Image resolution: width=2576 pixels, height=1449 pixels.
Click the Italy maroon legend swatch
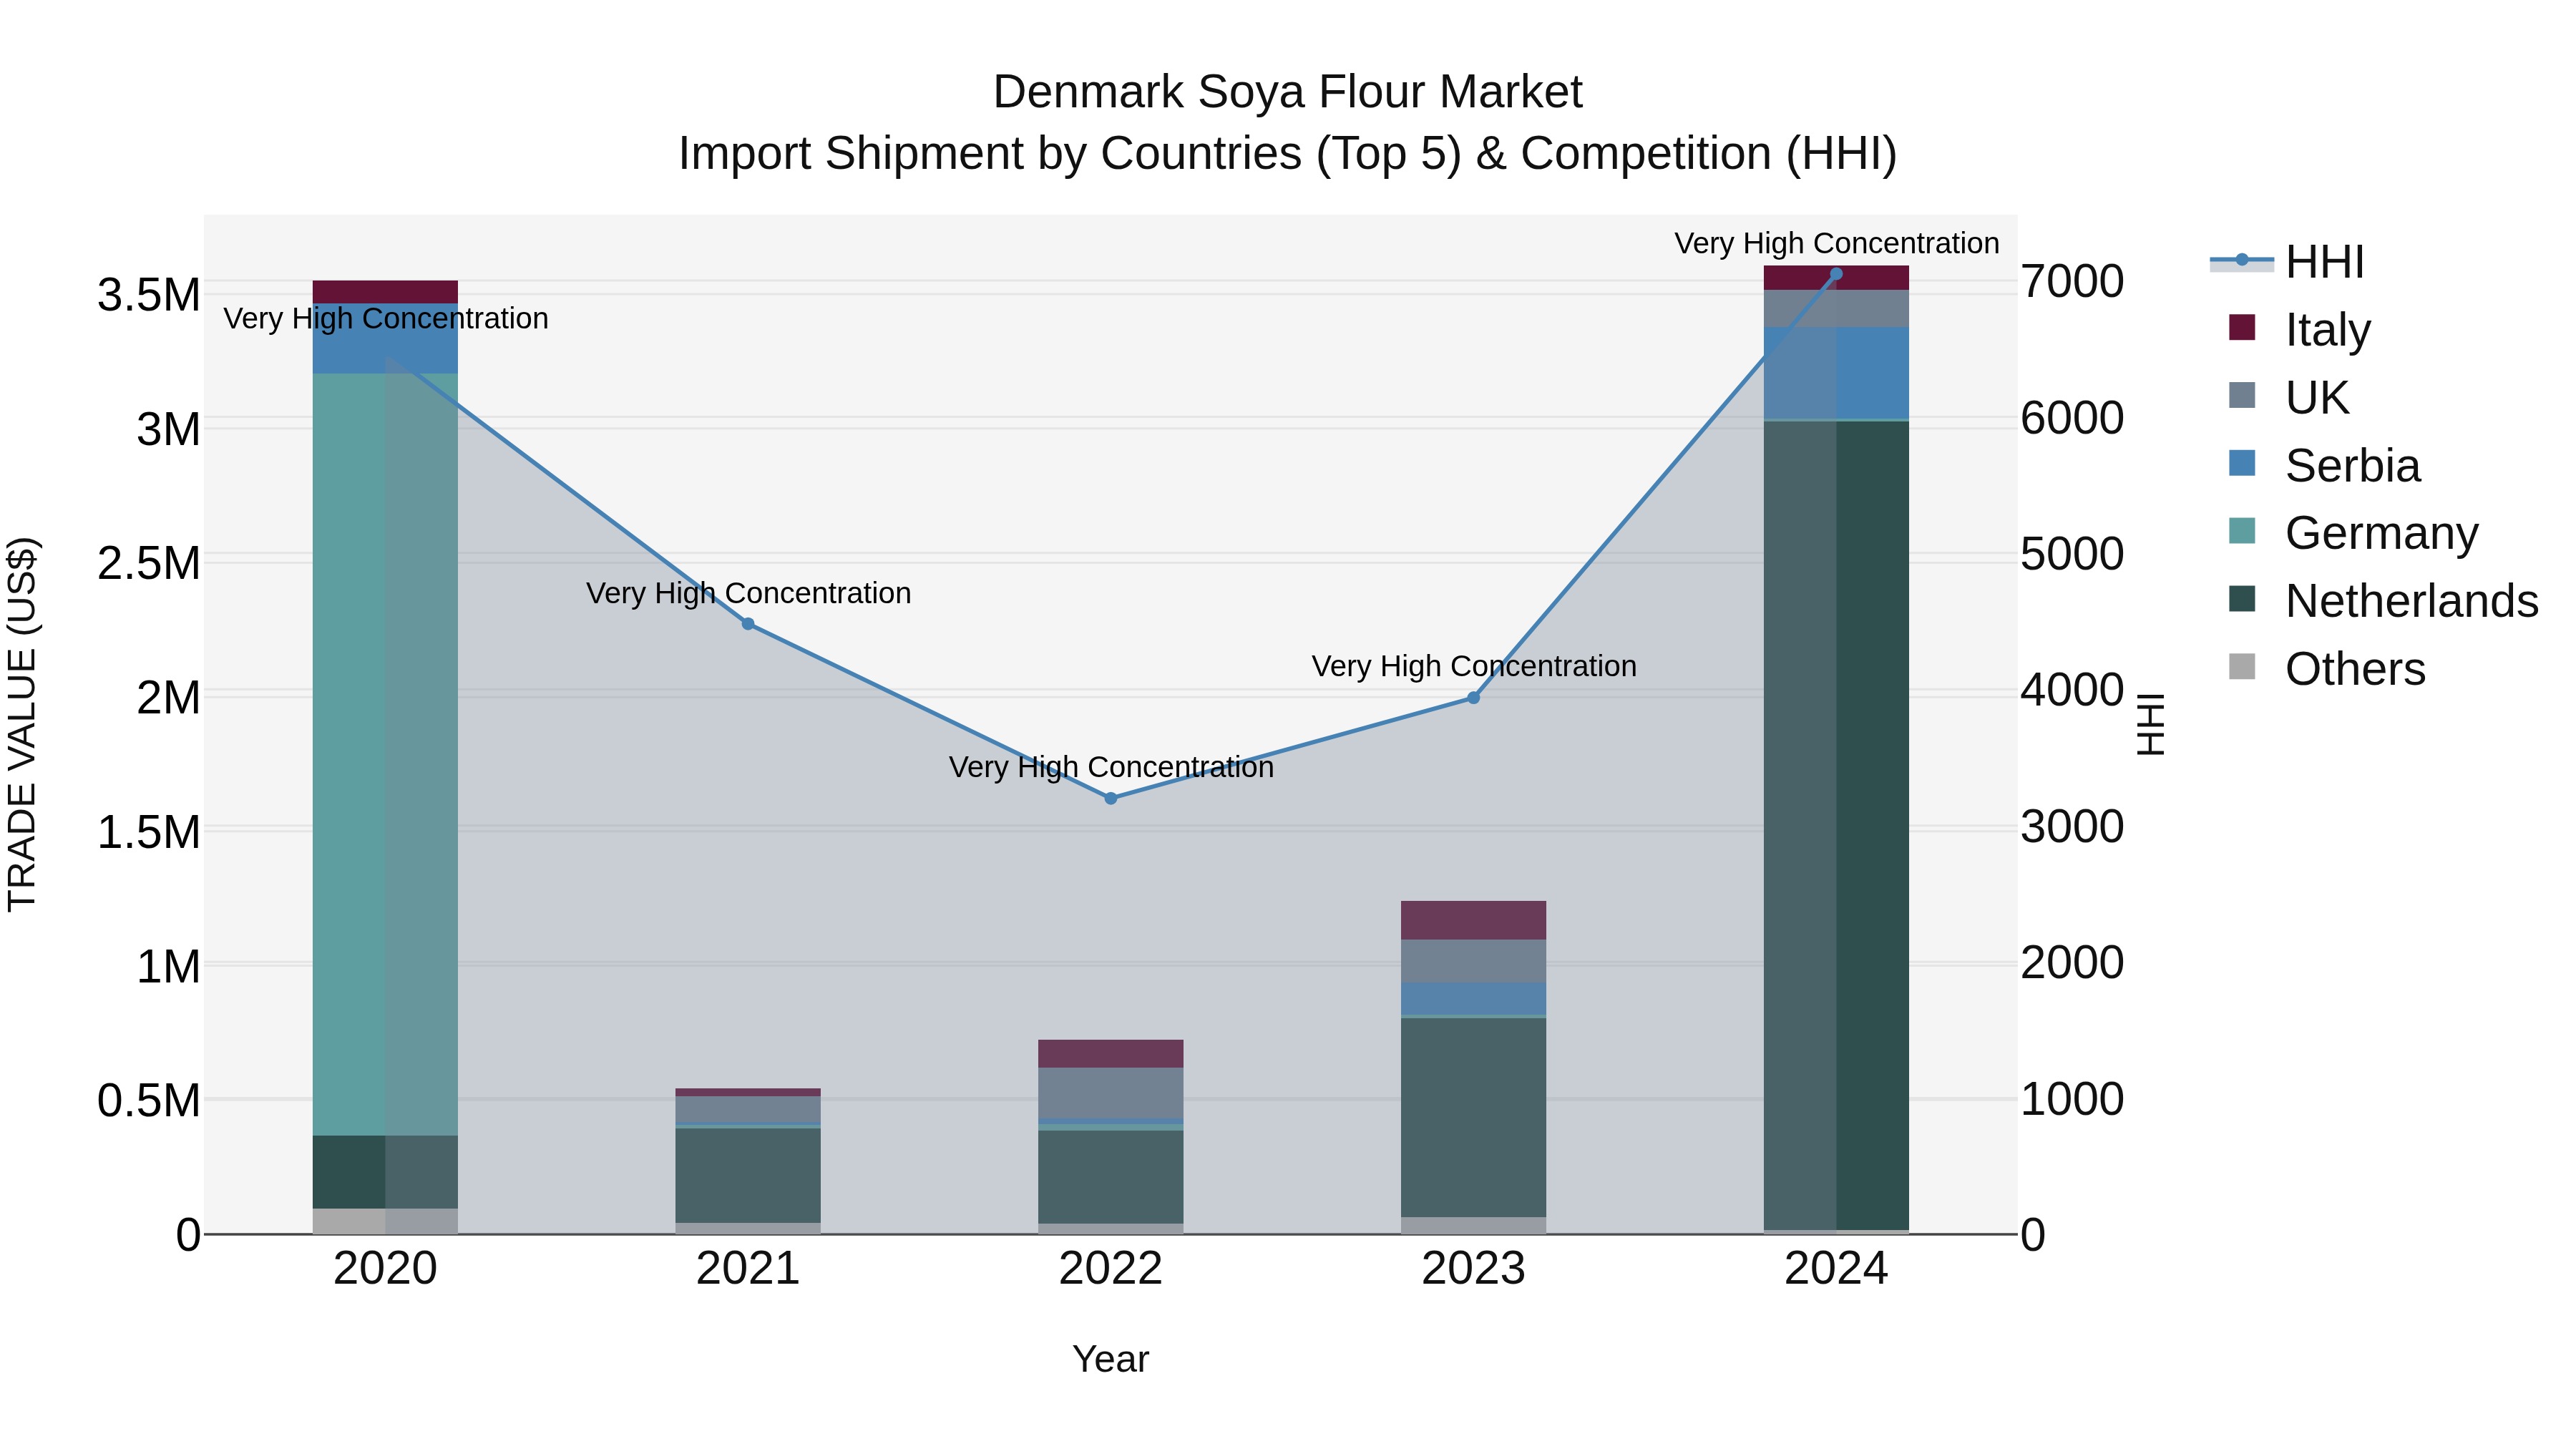[x=2242, y=327]
